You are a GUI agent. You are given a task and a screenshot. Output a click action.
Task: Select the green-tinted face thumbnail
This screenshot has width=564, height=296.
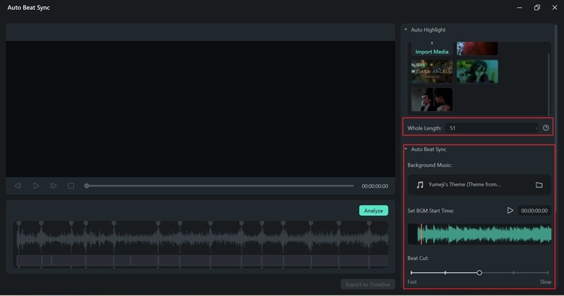click(x=477, y=72)
